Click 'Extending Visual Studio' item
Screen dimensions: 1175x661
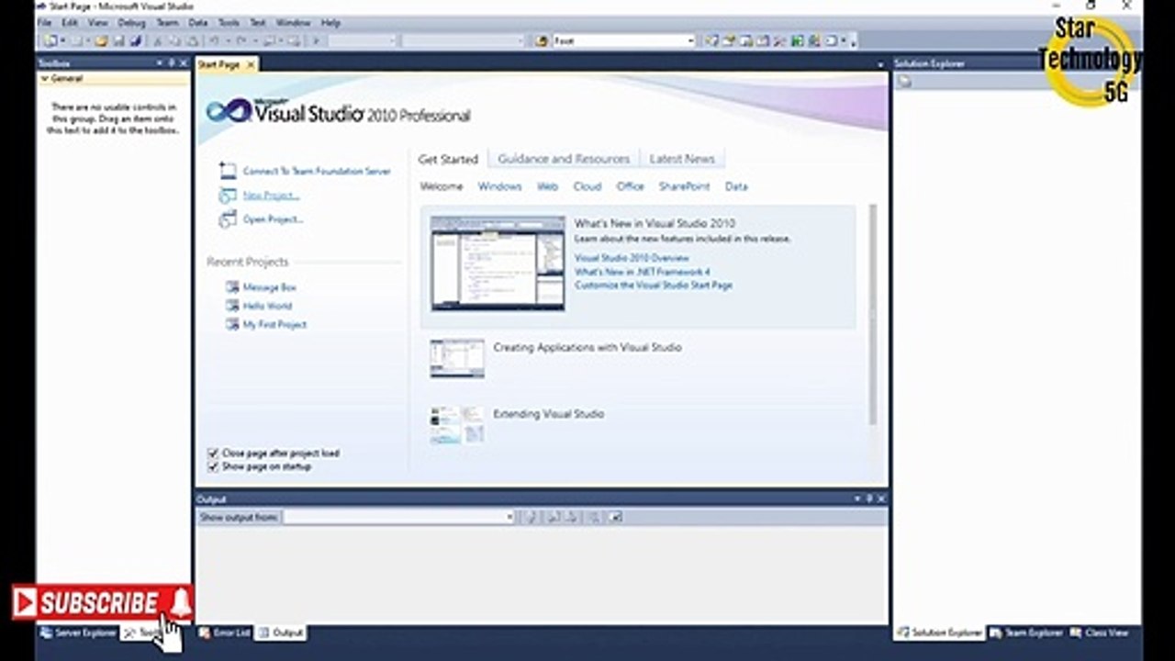point(549,414)
